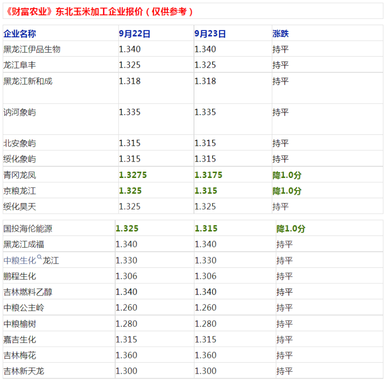Click 讷河象屿's 9月23日 price 1.335

point(205,112)
